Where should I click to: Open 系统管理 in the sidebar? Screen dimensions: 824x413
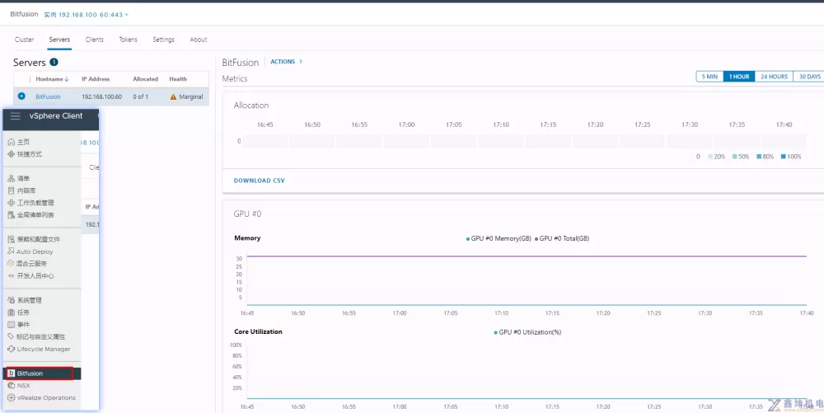(25, 301)
